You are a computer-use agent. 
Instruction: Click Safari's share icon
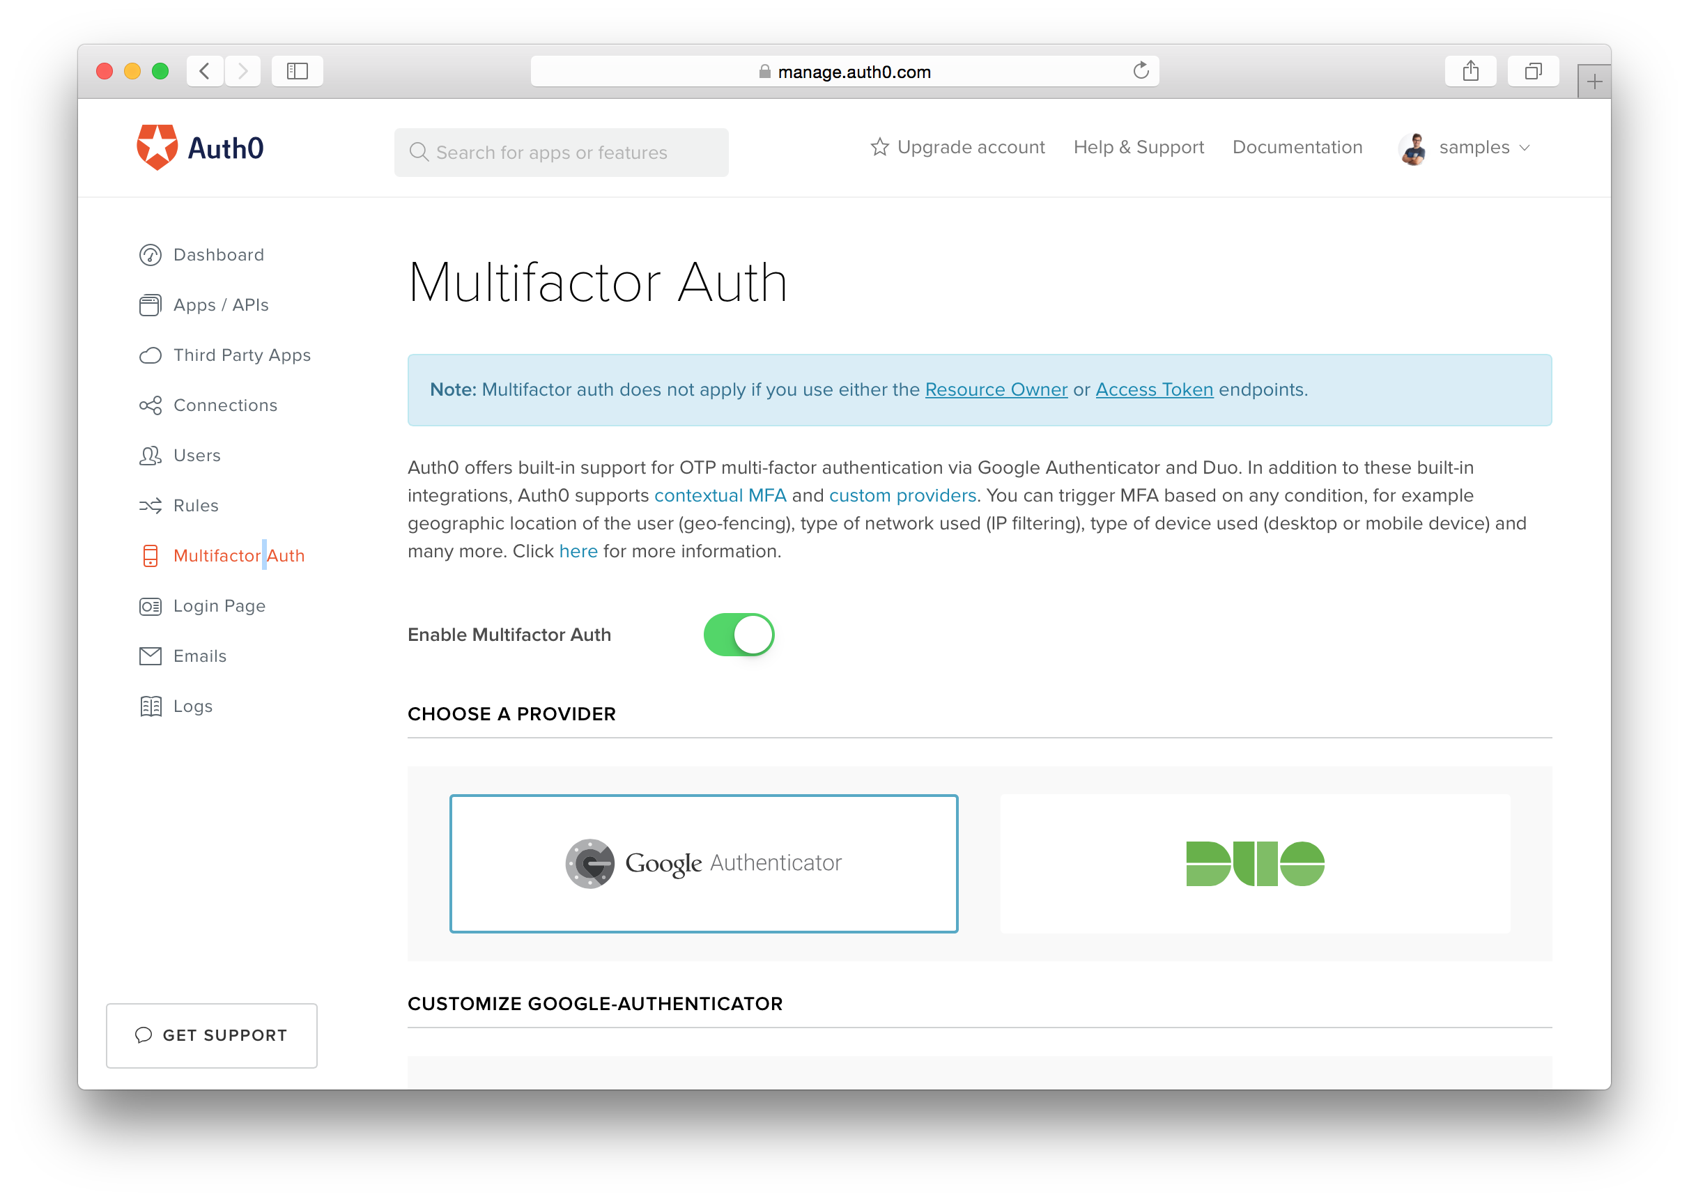click(x=1470, y=71)
